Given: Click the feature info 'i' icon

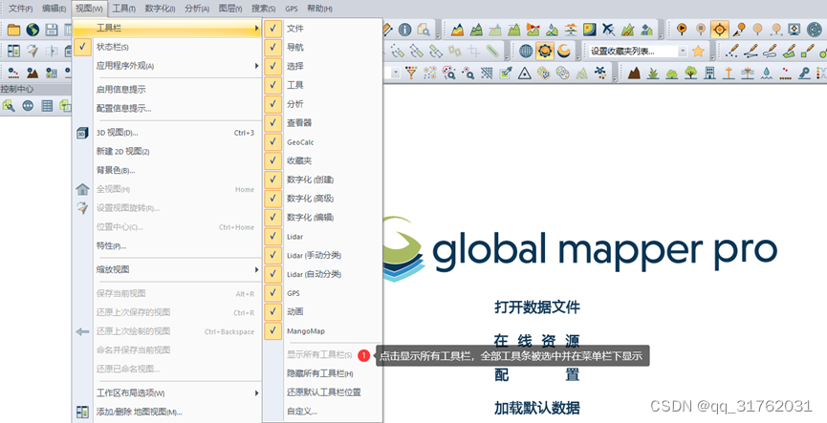Looking at the screenshot, I should [x=404, y=30].
